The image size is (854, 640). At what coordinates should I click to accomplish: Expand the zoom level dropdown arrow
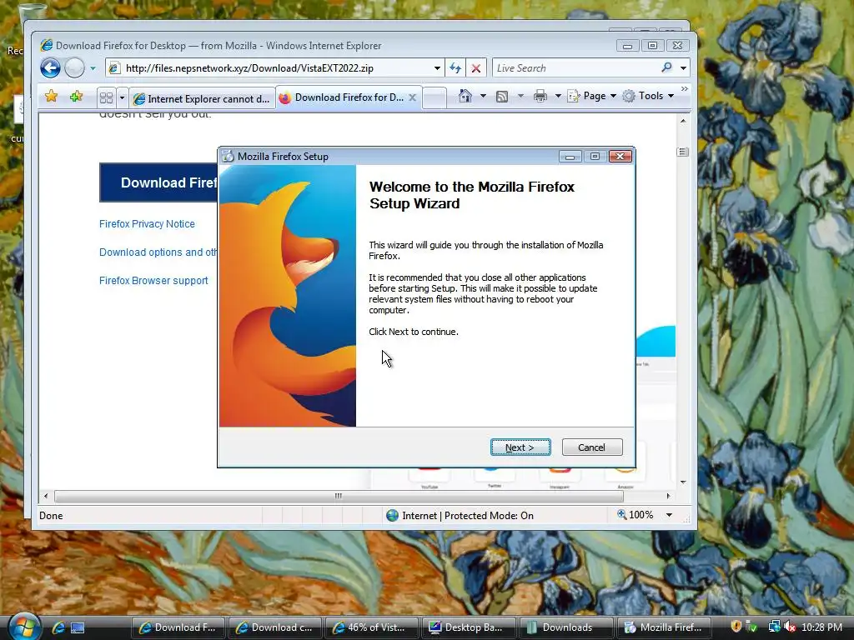(x=669, y=515)
